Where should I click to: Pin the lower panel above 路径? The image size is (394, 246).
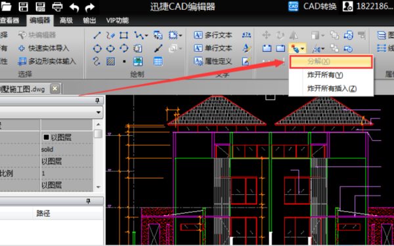tap(88, 201)
